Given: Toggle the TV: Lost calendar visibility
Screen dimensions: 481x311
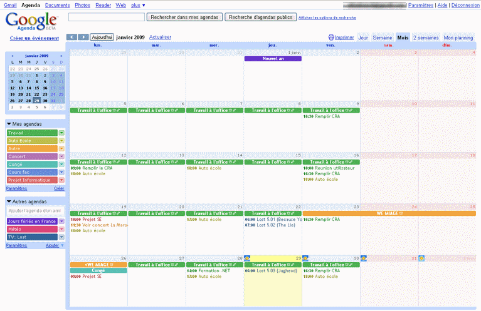Looking at the screenshot, I should [x=32, y=237].
